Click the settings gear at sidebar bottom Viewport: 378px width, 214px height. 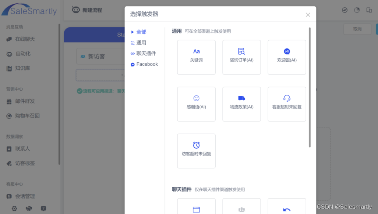14,208
